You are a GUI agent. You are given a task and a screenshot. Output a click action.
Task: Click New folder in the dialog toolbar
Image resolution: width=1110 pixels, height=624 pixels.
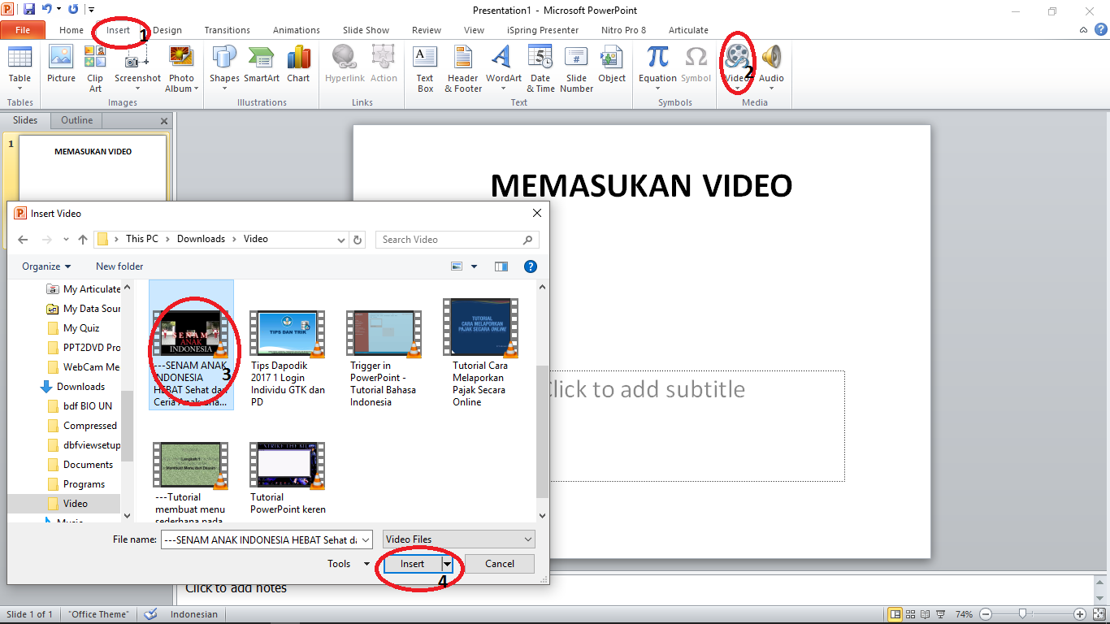119,266
